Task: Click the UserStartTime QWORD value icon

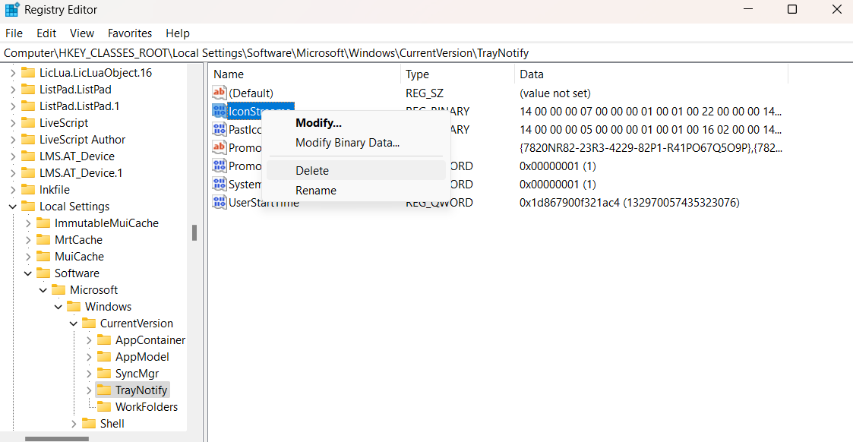Action: [220, 202]
